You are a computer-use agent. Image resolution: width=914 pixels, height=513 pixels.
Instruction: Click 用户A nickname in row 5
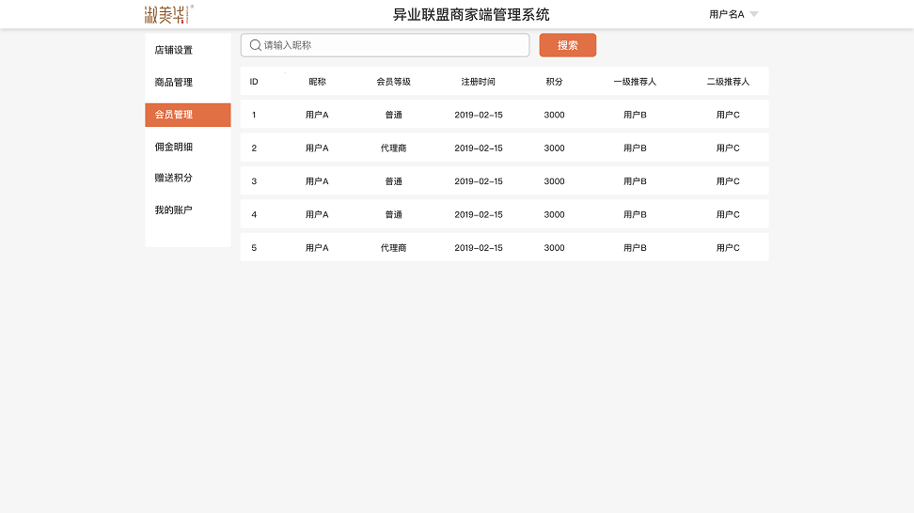point(317,248)
